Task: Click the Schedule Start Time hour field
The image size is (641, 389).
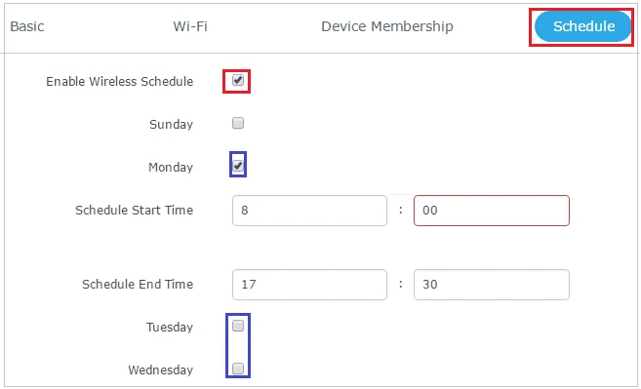Action: point(309,211)
